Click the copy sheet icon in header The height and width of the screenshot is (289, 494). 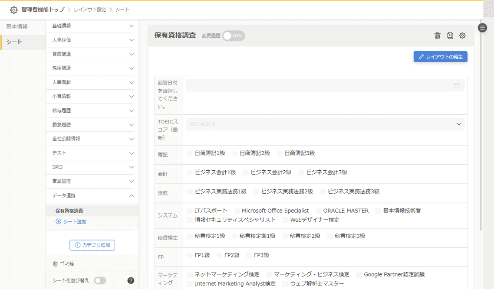(x=450, y=36)
